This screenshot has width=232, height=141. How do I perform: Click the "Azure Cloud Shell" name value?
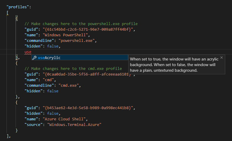[64, 119]
